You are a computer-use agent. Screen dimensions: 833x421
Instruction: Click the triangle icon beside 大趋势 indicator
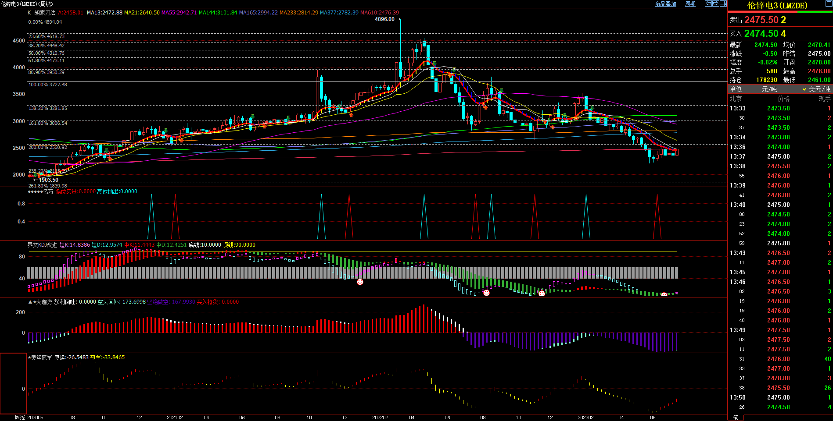(x=30, y=302)
